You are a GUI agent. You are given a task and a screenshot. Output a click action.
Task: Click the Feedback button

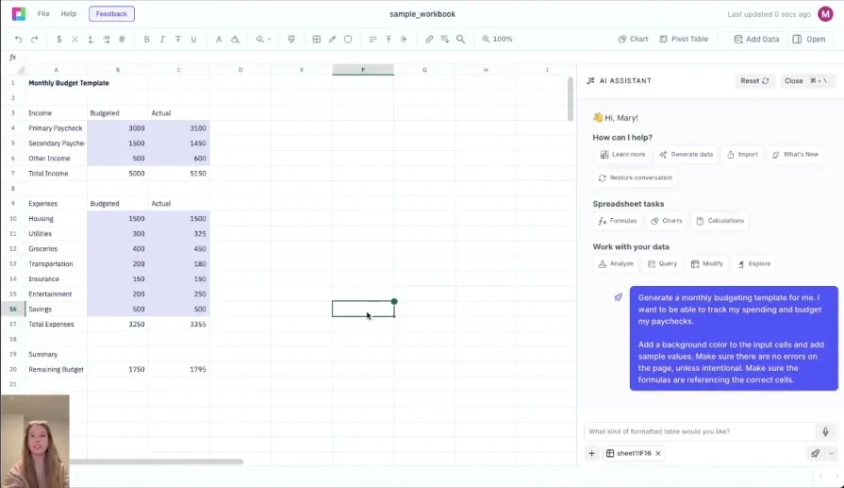[x=111, y=14]
